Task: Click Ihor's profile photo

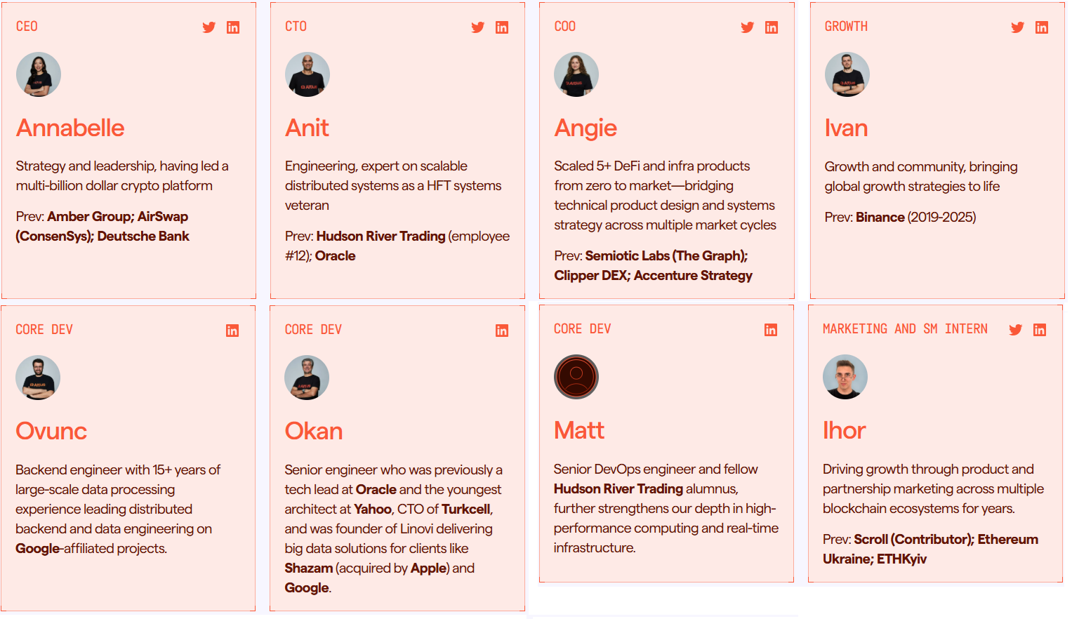Action: coord(845,377)
